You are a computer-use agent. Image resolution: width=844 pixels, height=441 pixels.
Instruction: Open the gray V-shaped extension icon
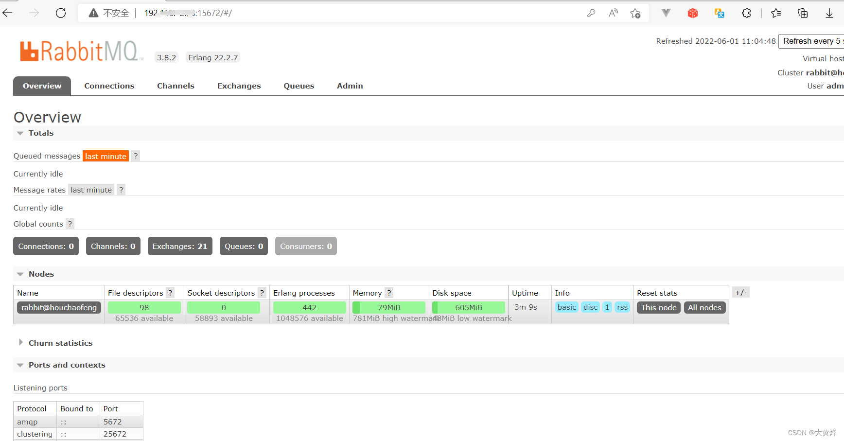click(x=666, y=13)
